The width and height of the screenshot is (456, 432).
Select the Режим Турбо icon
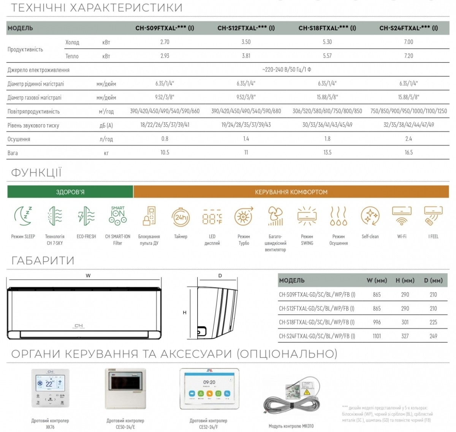point(244,216)
